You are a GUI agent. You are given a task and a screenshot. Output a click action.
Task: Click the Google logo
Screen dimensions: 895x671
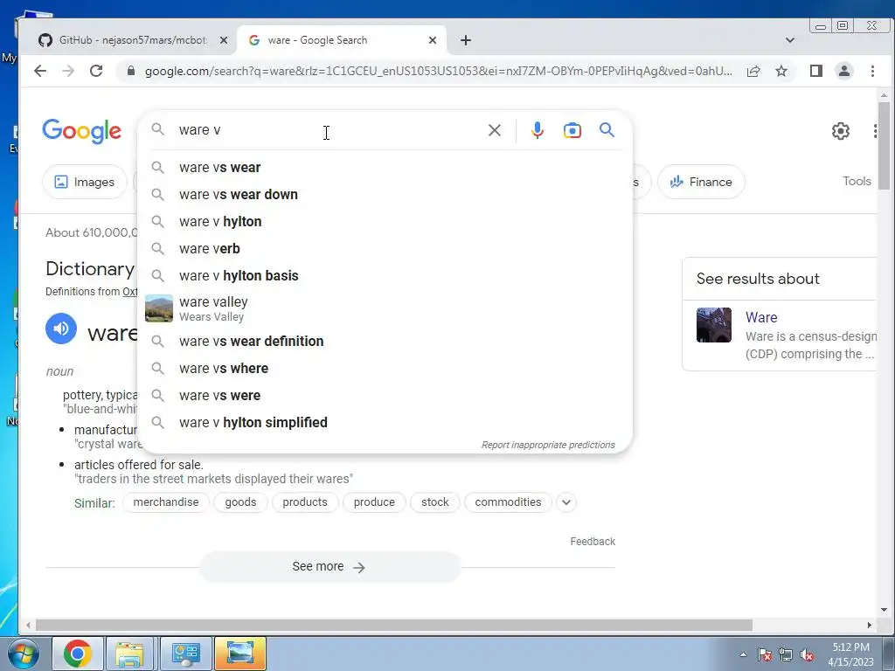[x=81, y=131]
